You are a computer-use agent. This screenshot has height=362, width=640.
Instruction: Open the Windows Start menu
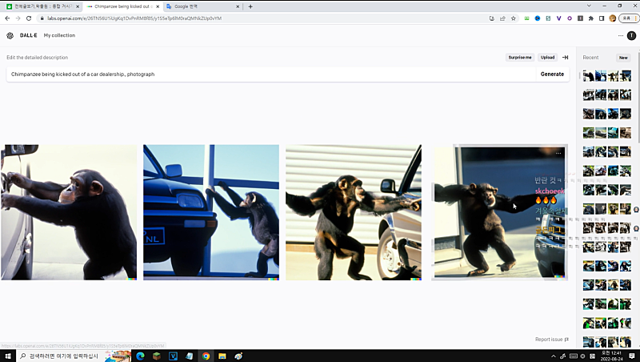(x=10, y=356)
